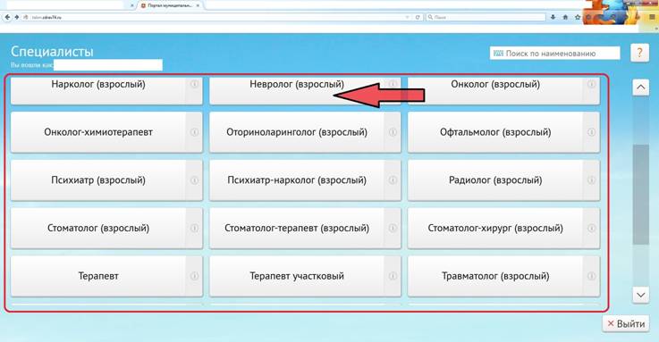
Task: Open info icon of Стоматолог (взрослый)
Action: pos(194,229)
